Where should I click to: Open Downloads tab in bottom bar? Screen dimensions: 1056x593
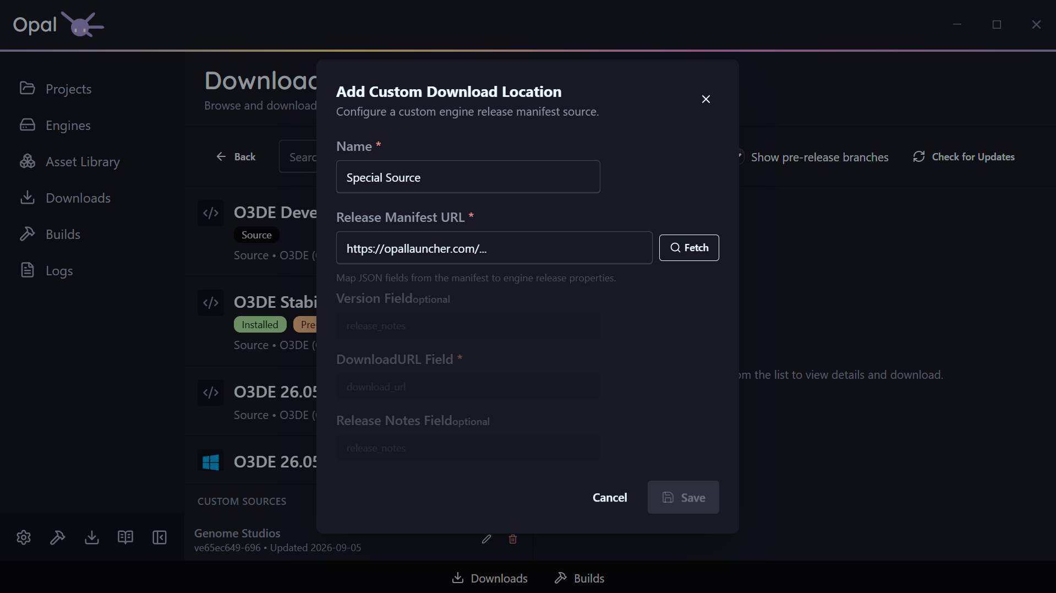(x=490, y=578)
